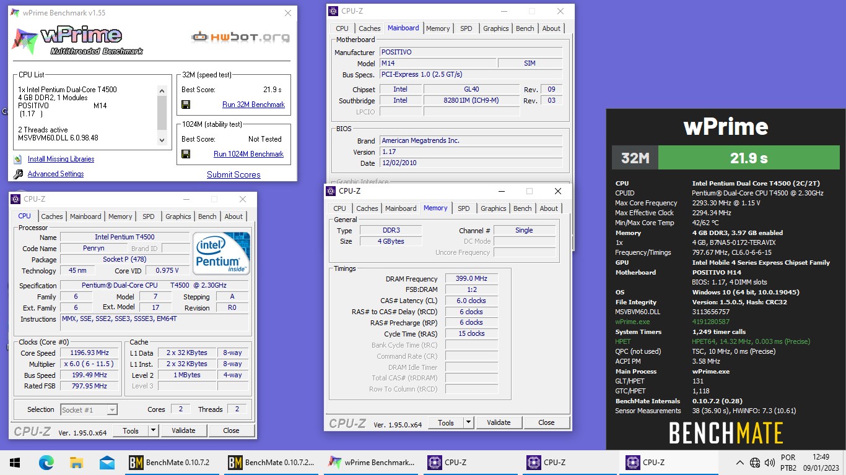The height and width of the screenshot is (475, 846).
Task: Switch to the CPU tab in the Mainboard window
Action: click(x=342, y=28)
